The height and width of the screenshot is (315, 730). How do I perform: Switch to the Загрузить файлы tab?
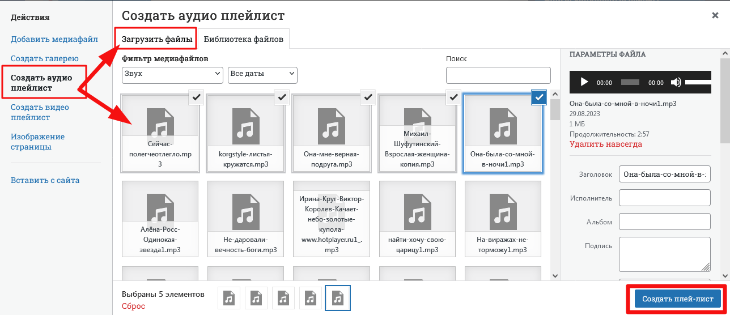(157, 39)
